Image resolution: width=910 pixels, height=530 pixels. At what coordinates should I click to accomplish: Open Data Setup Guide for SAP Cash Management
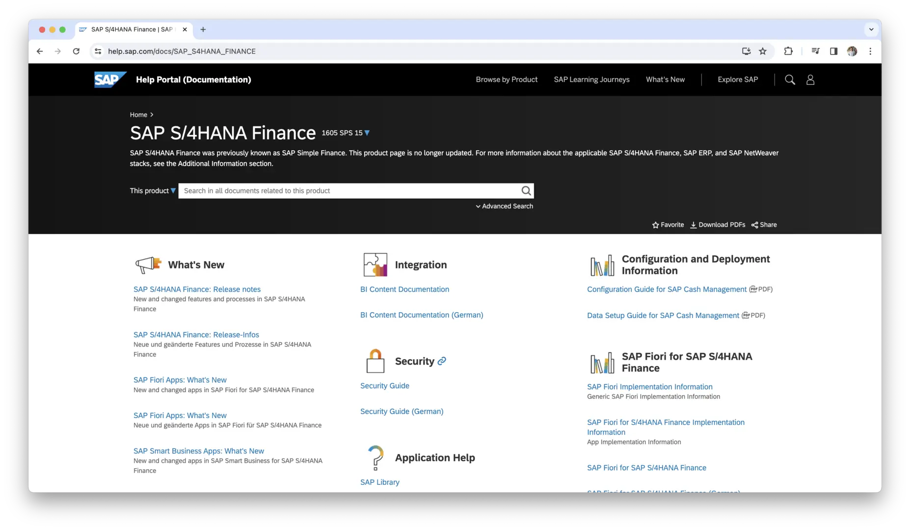click(x=663, y=316)
